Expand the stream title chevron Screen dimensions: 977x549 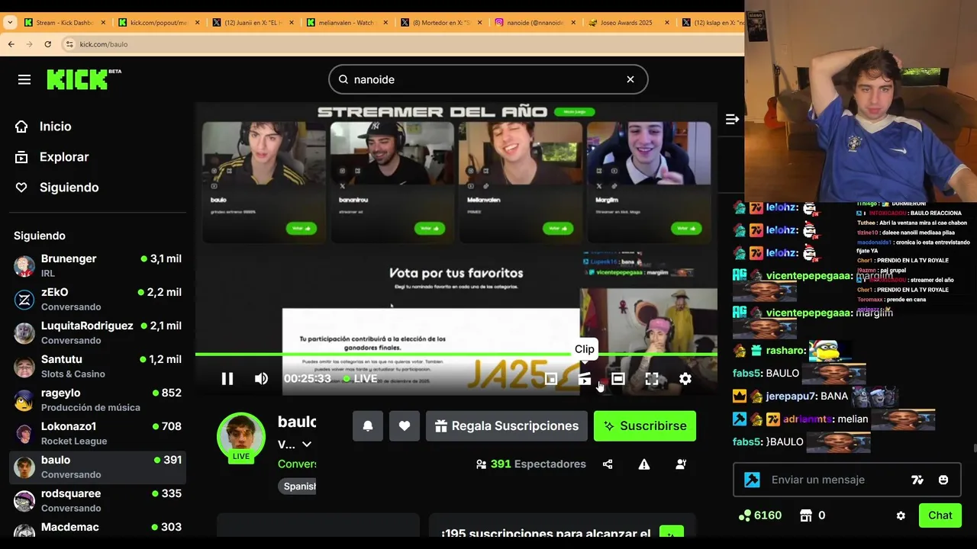pos(307,445)
